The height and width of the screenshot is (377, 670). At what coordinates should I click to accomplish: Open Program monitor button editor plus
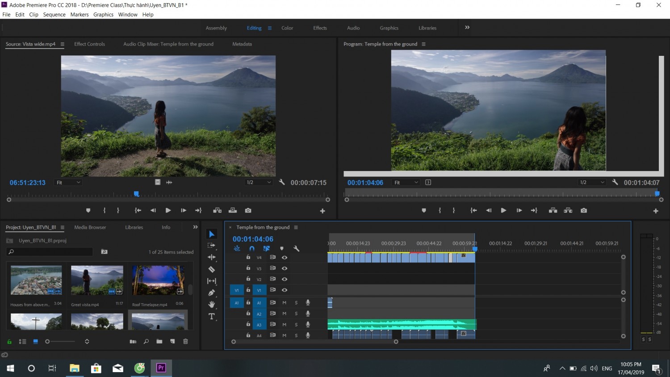coord(656,211)
